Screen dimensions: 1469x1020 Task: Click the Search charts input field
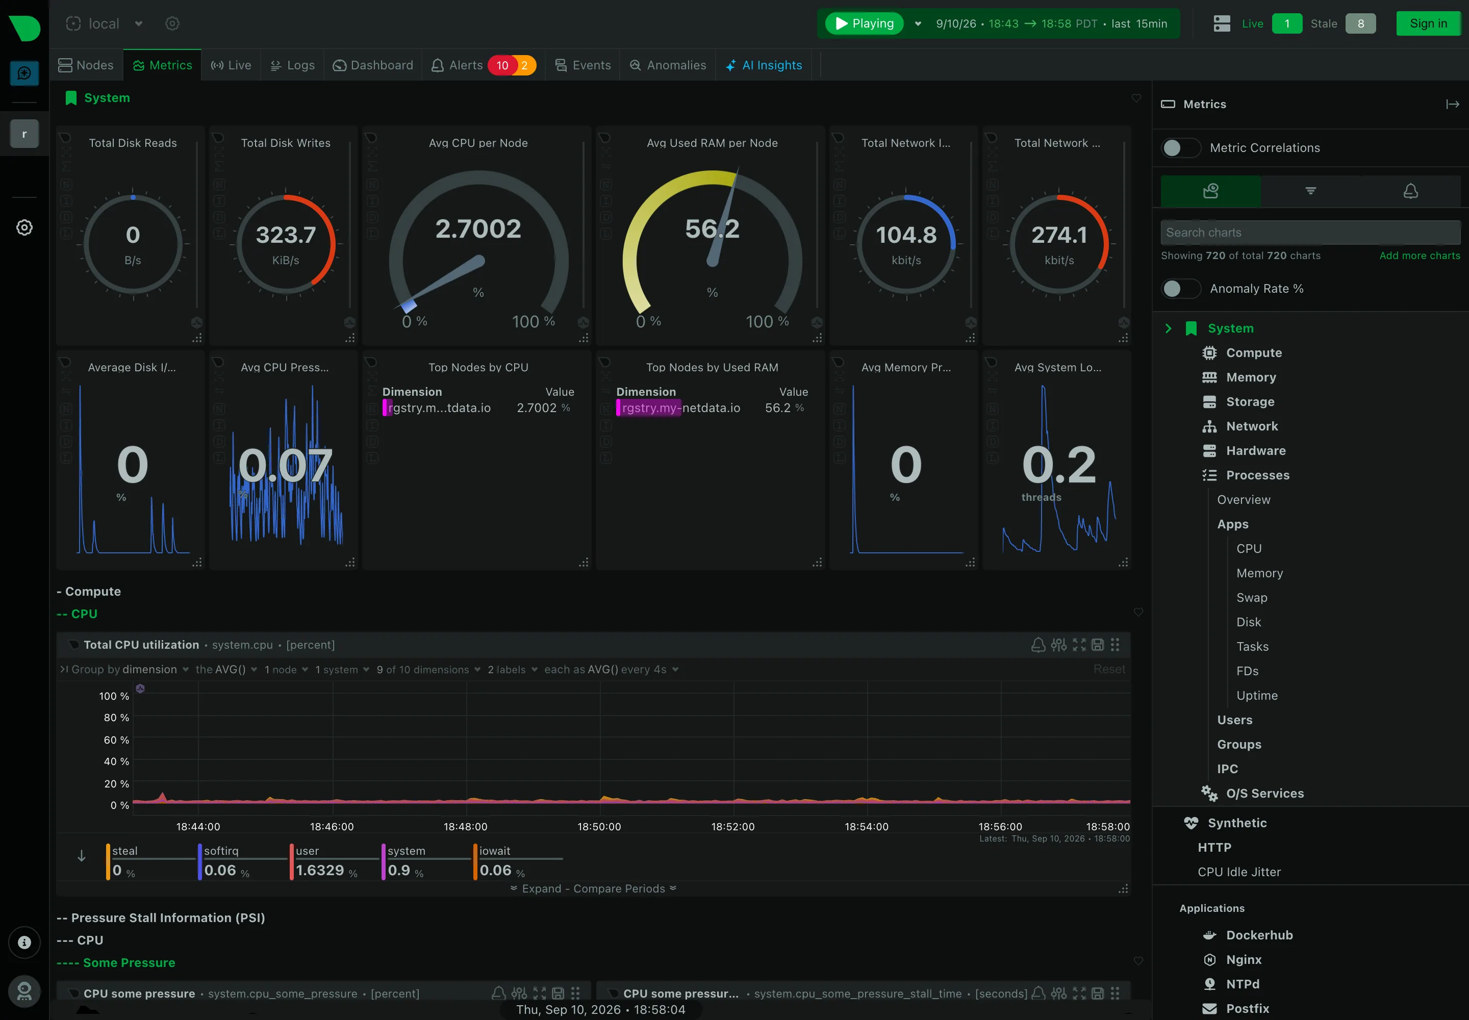pos(1310,233)
